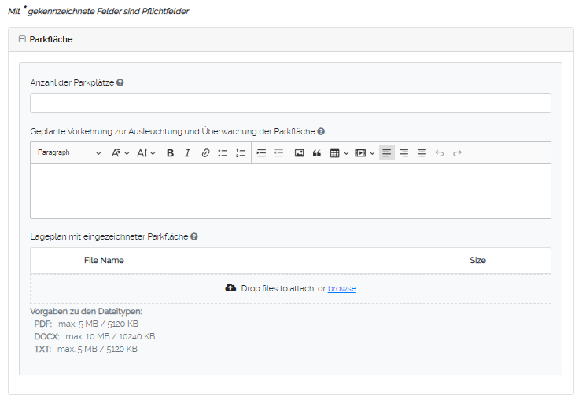
Task: Align text to the right
Action: 403,153
